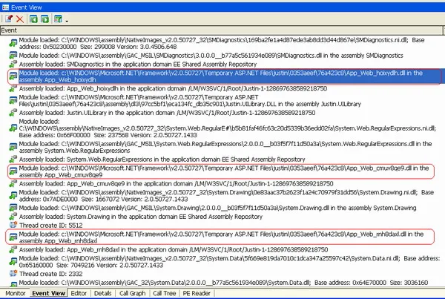Click the icon of the System.Web.RegularExpressions.ni.dll module row

pos(13,128)
